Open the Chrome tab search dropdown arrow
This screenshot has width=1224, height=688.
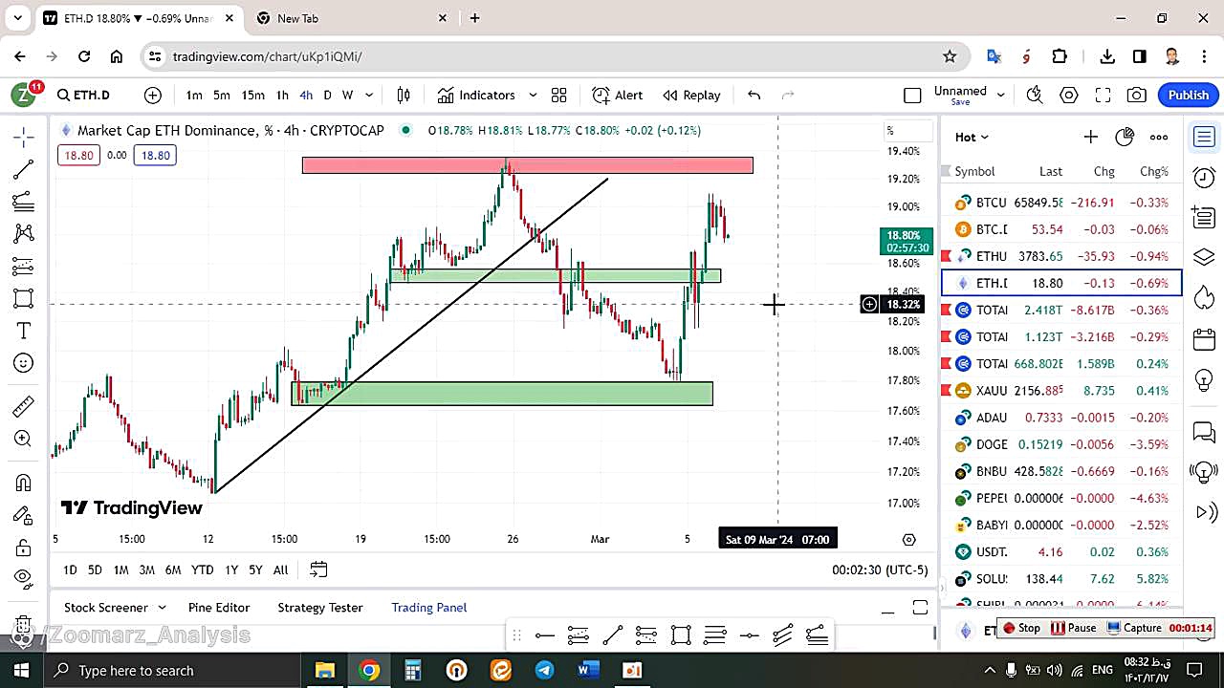click(17, 18)
